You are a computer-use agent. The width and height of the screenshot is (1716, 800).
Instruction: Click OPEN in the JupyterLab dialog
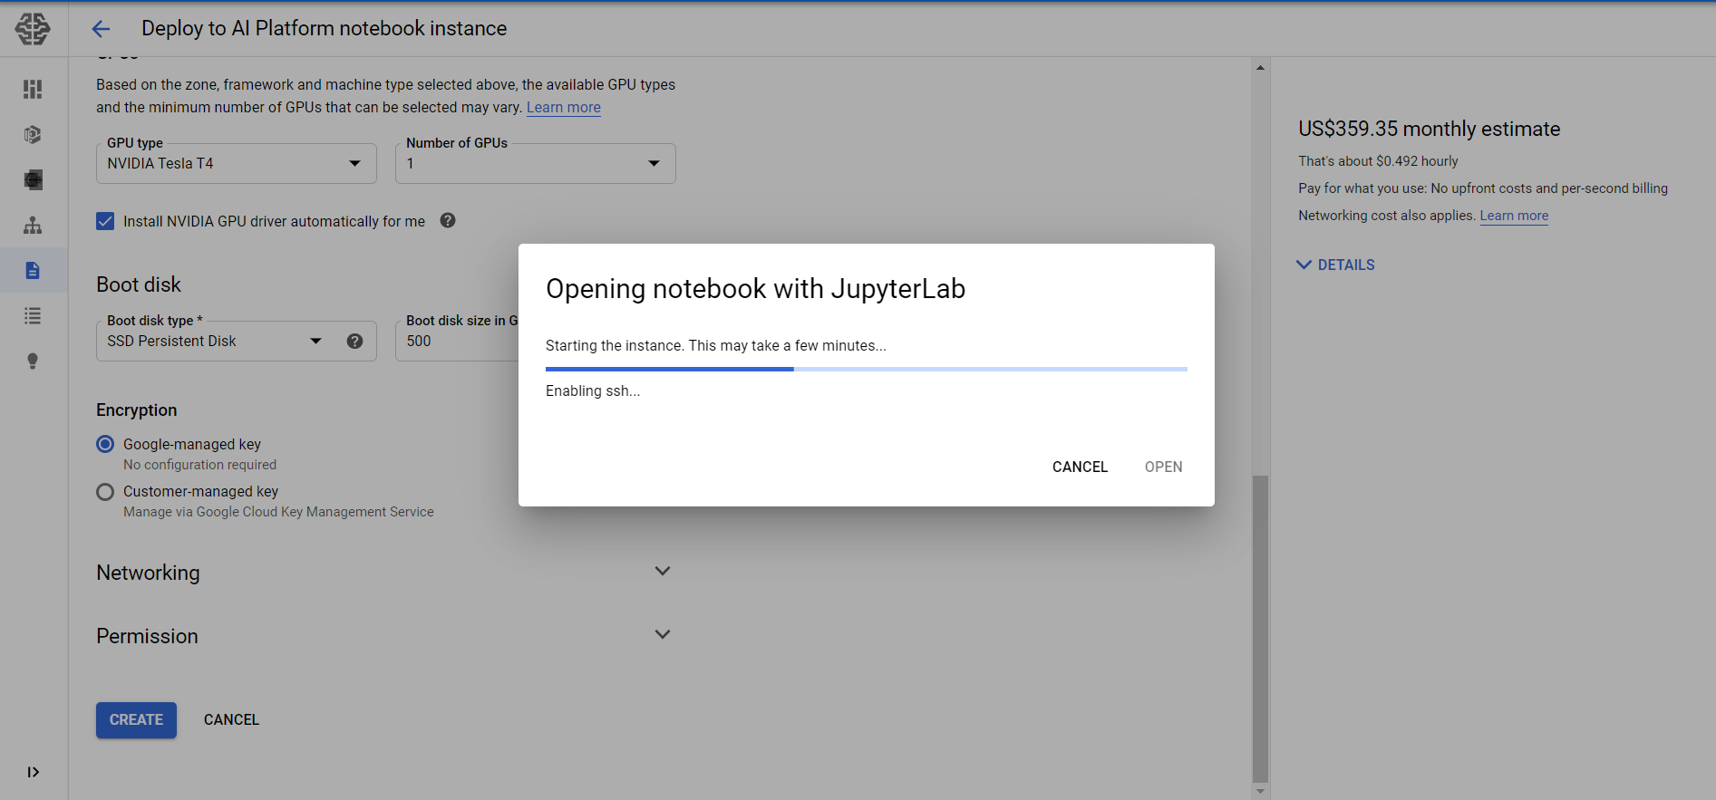point(1163,467)
